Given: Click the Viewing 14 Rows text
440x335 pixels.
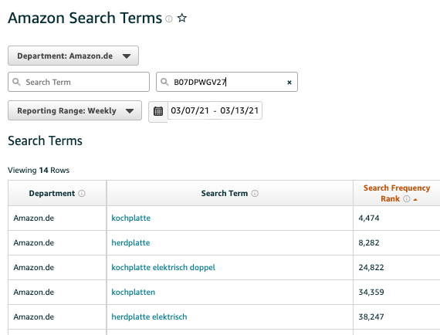Looking at the screenshot, I should click(39, 171).
